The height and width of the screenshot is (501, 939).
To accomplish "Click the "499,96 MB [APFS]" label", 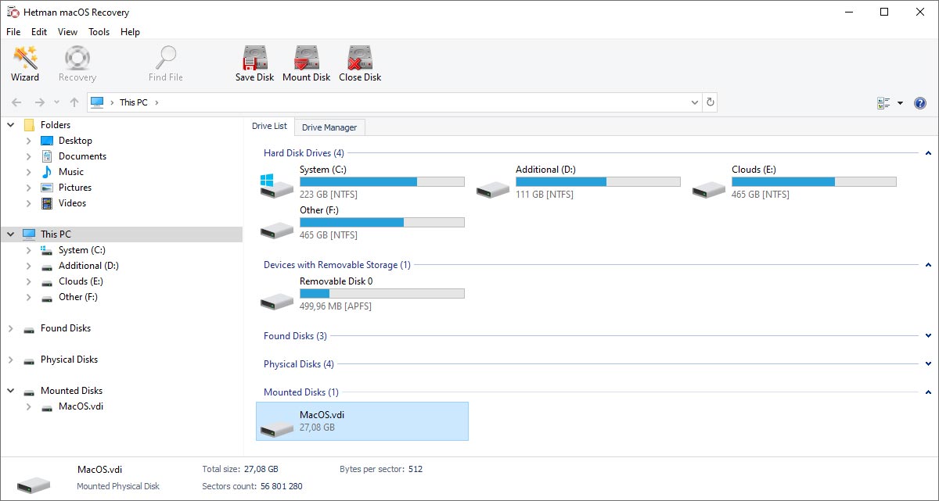I will click(336, 306).
